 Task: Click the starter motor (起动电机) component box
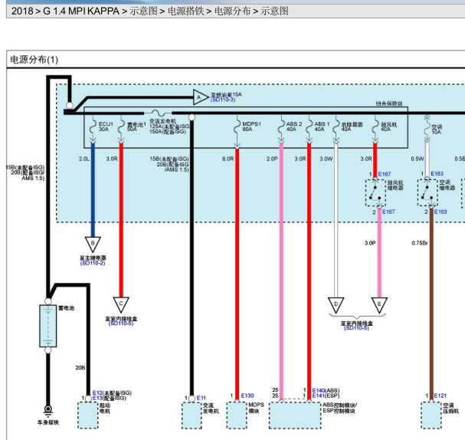[x=88, y=415]
